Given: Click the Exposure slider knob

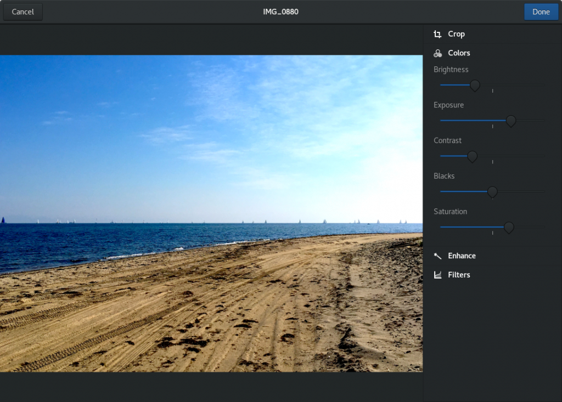Looking at the screenshot, I should 510,121.
